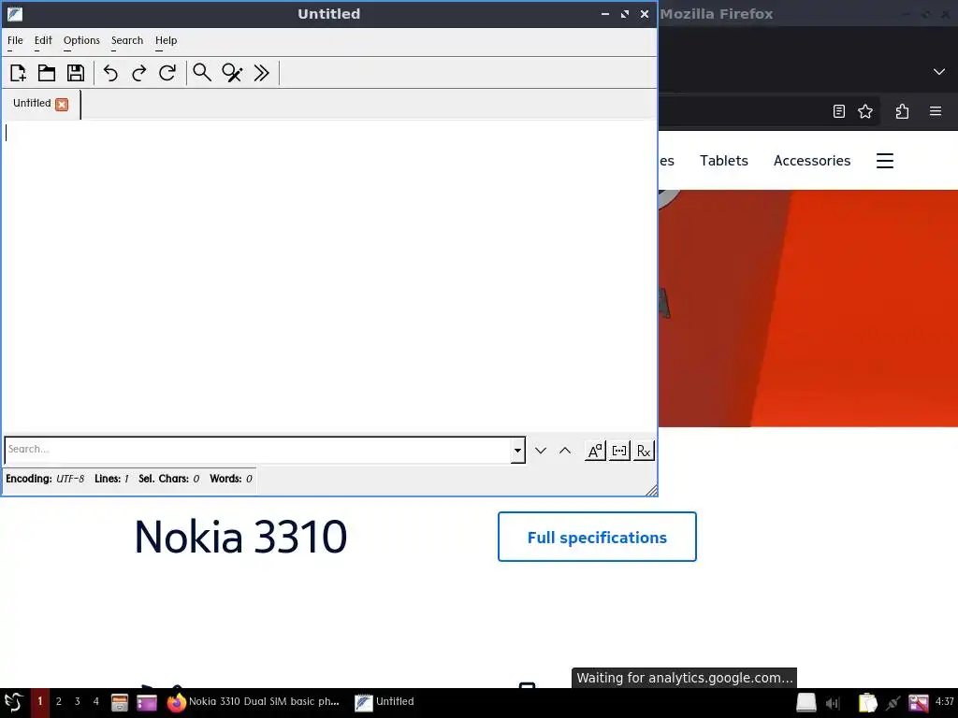Save the document with the floppy disk icon
This screenshot has height=718, width=958.
76,73
